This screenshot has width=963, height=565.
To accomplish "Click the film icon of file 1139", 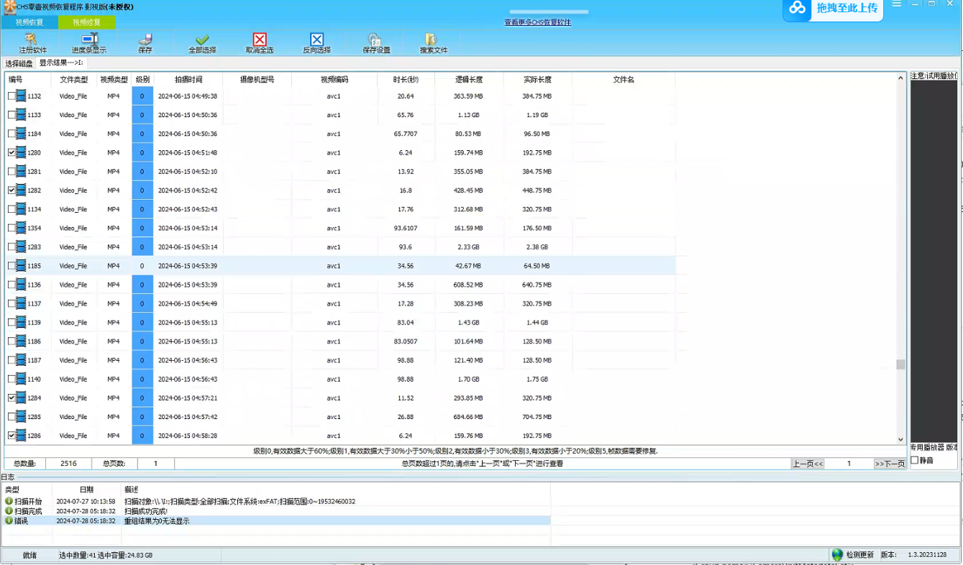I will [21, 322].
